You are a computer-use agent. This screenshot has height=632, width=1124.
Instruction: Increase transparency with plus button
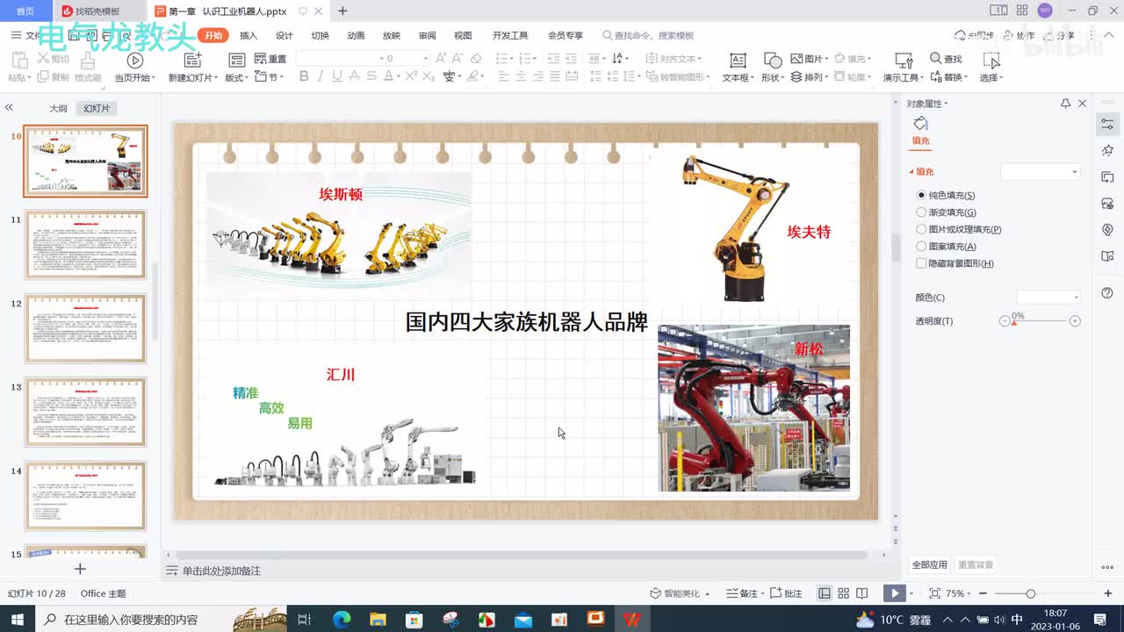[x=1075, y=321]
